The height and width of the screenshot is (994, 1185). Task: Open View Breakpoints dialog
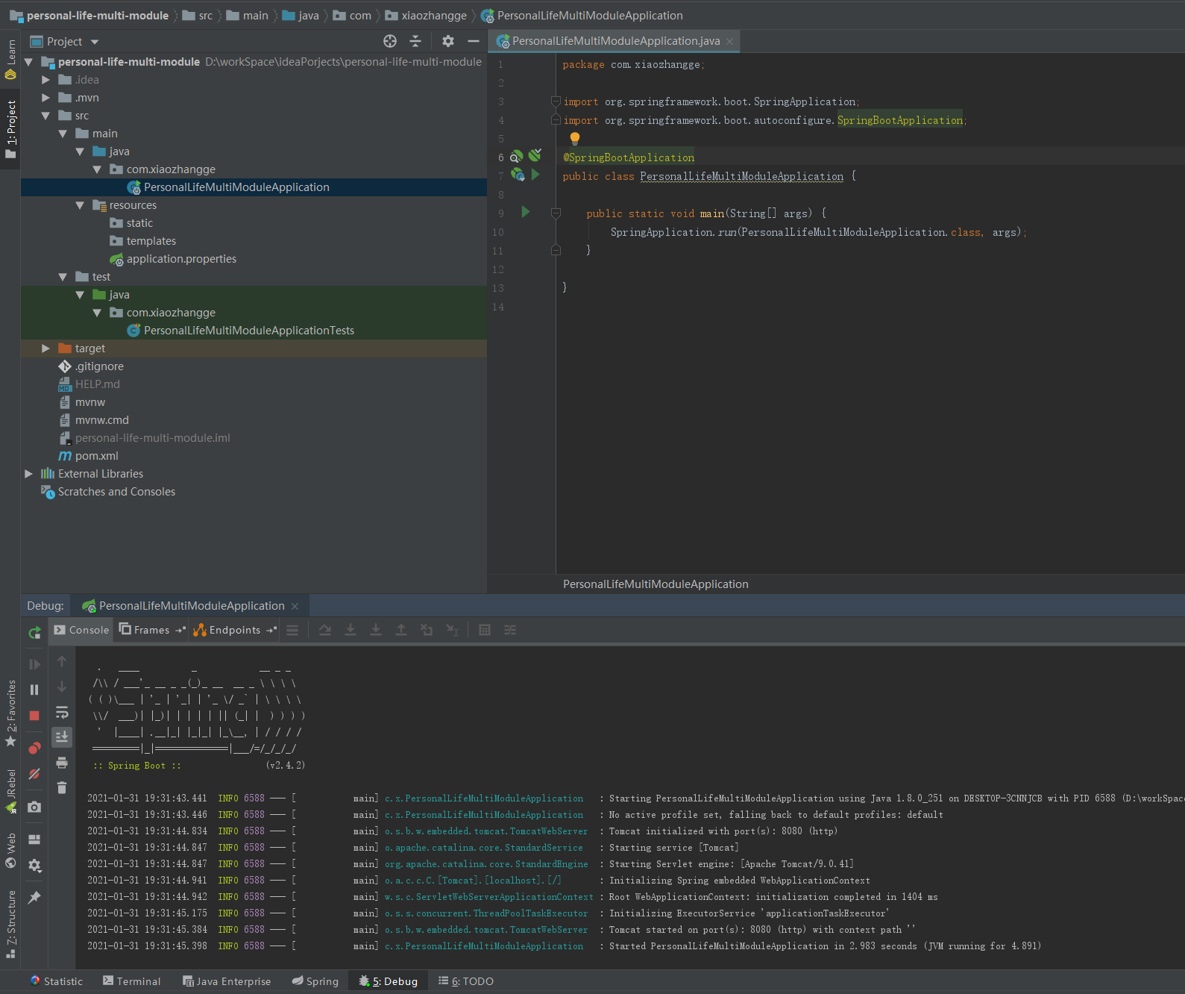(34, 748)
